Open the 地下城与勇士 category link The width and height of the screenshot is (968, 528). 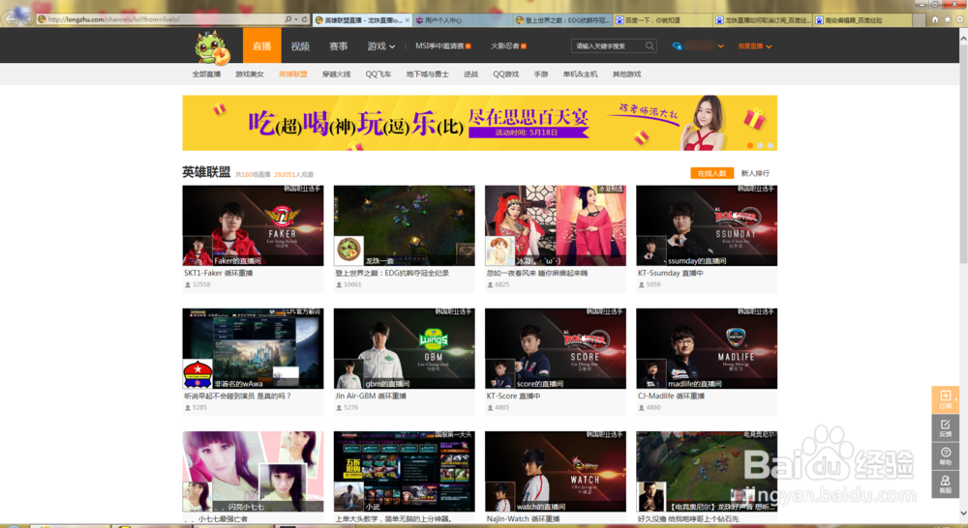tap(427, 74)
